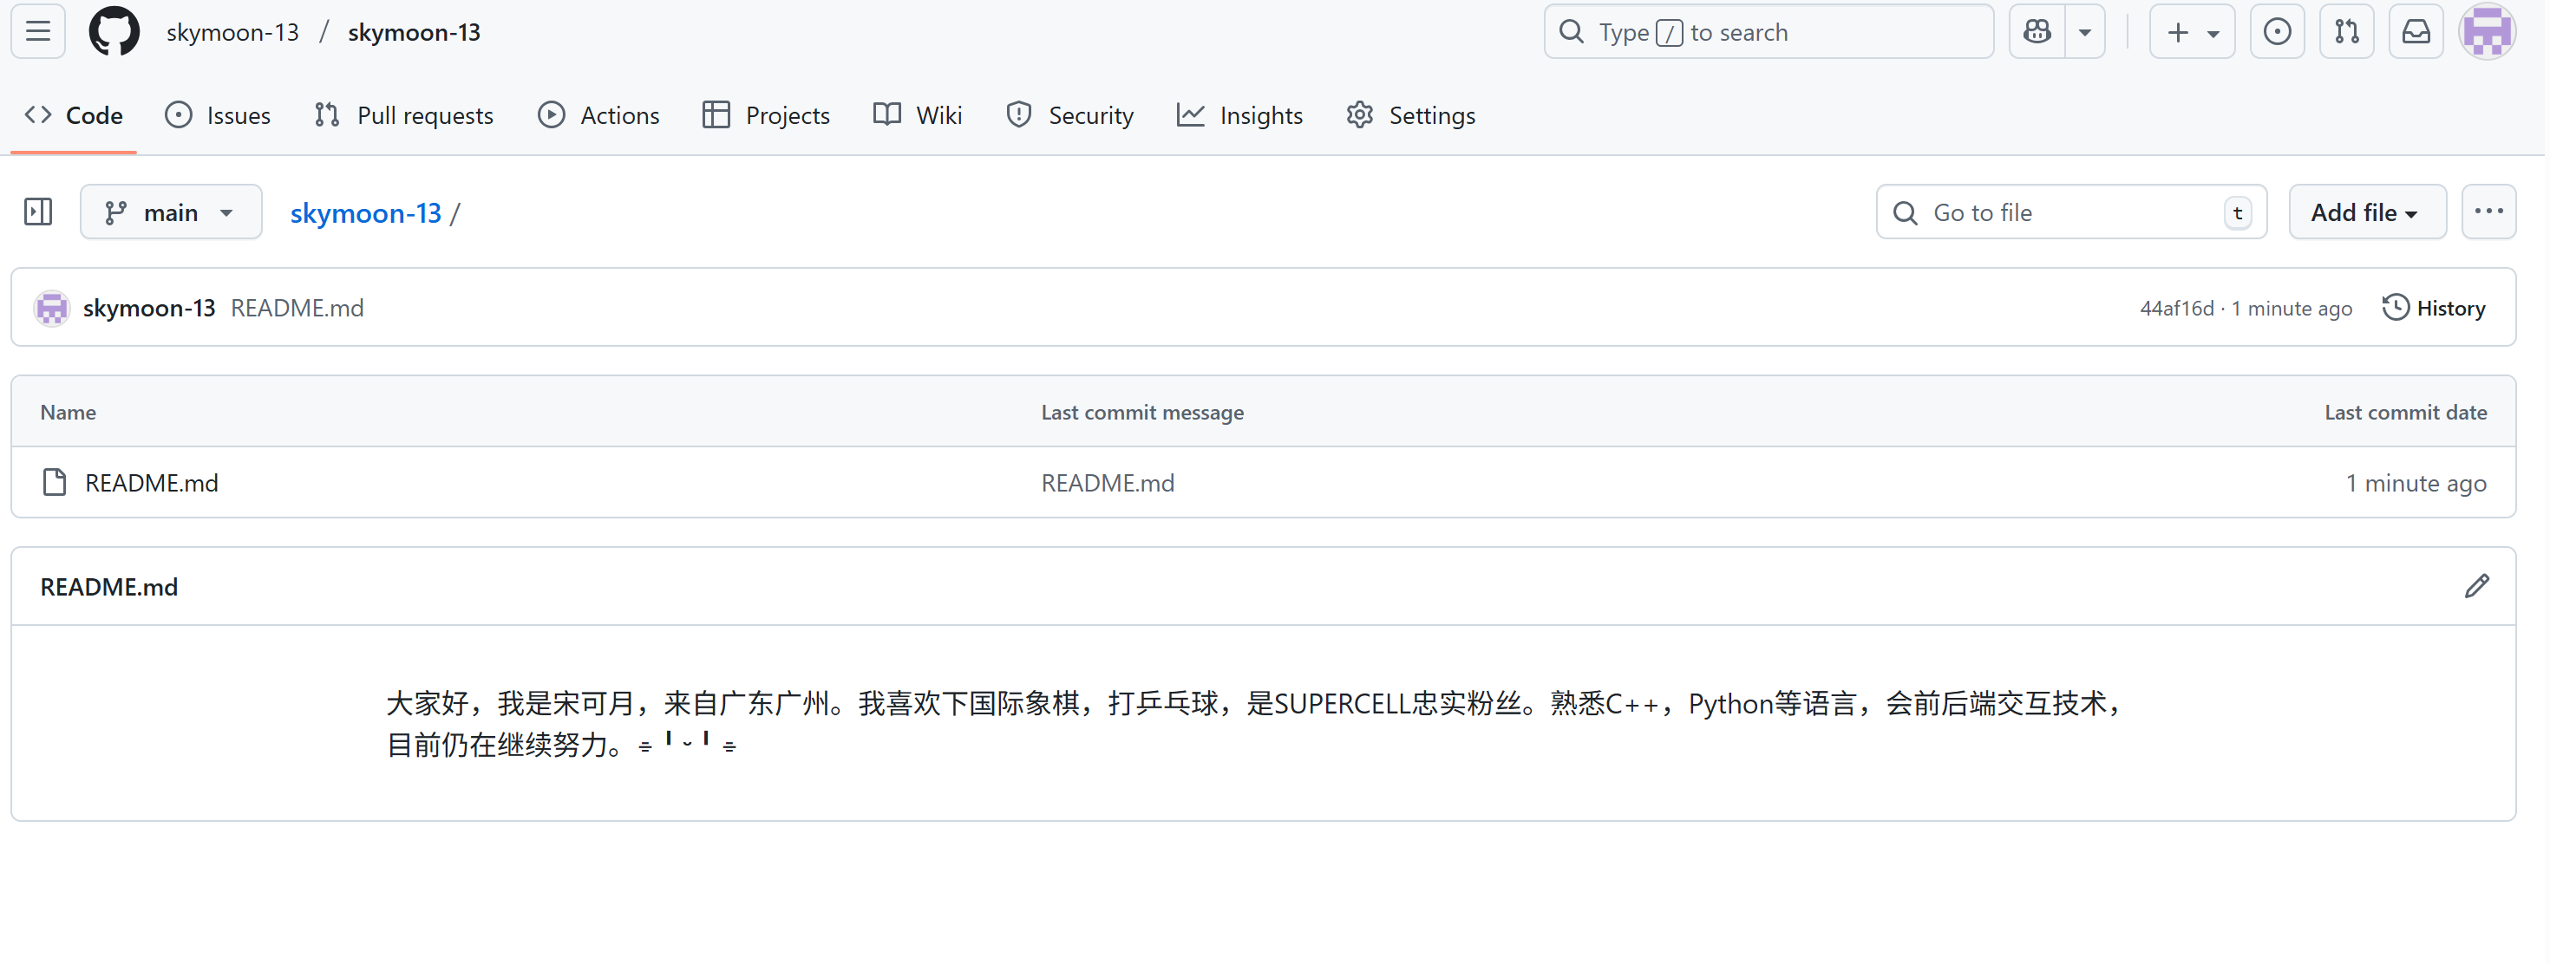The width and height of the screenshot is (2550, 964).
Task: Open the Copilot chat icon
Action: [2037, 32]
